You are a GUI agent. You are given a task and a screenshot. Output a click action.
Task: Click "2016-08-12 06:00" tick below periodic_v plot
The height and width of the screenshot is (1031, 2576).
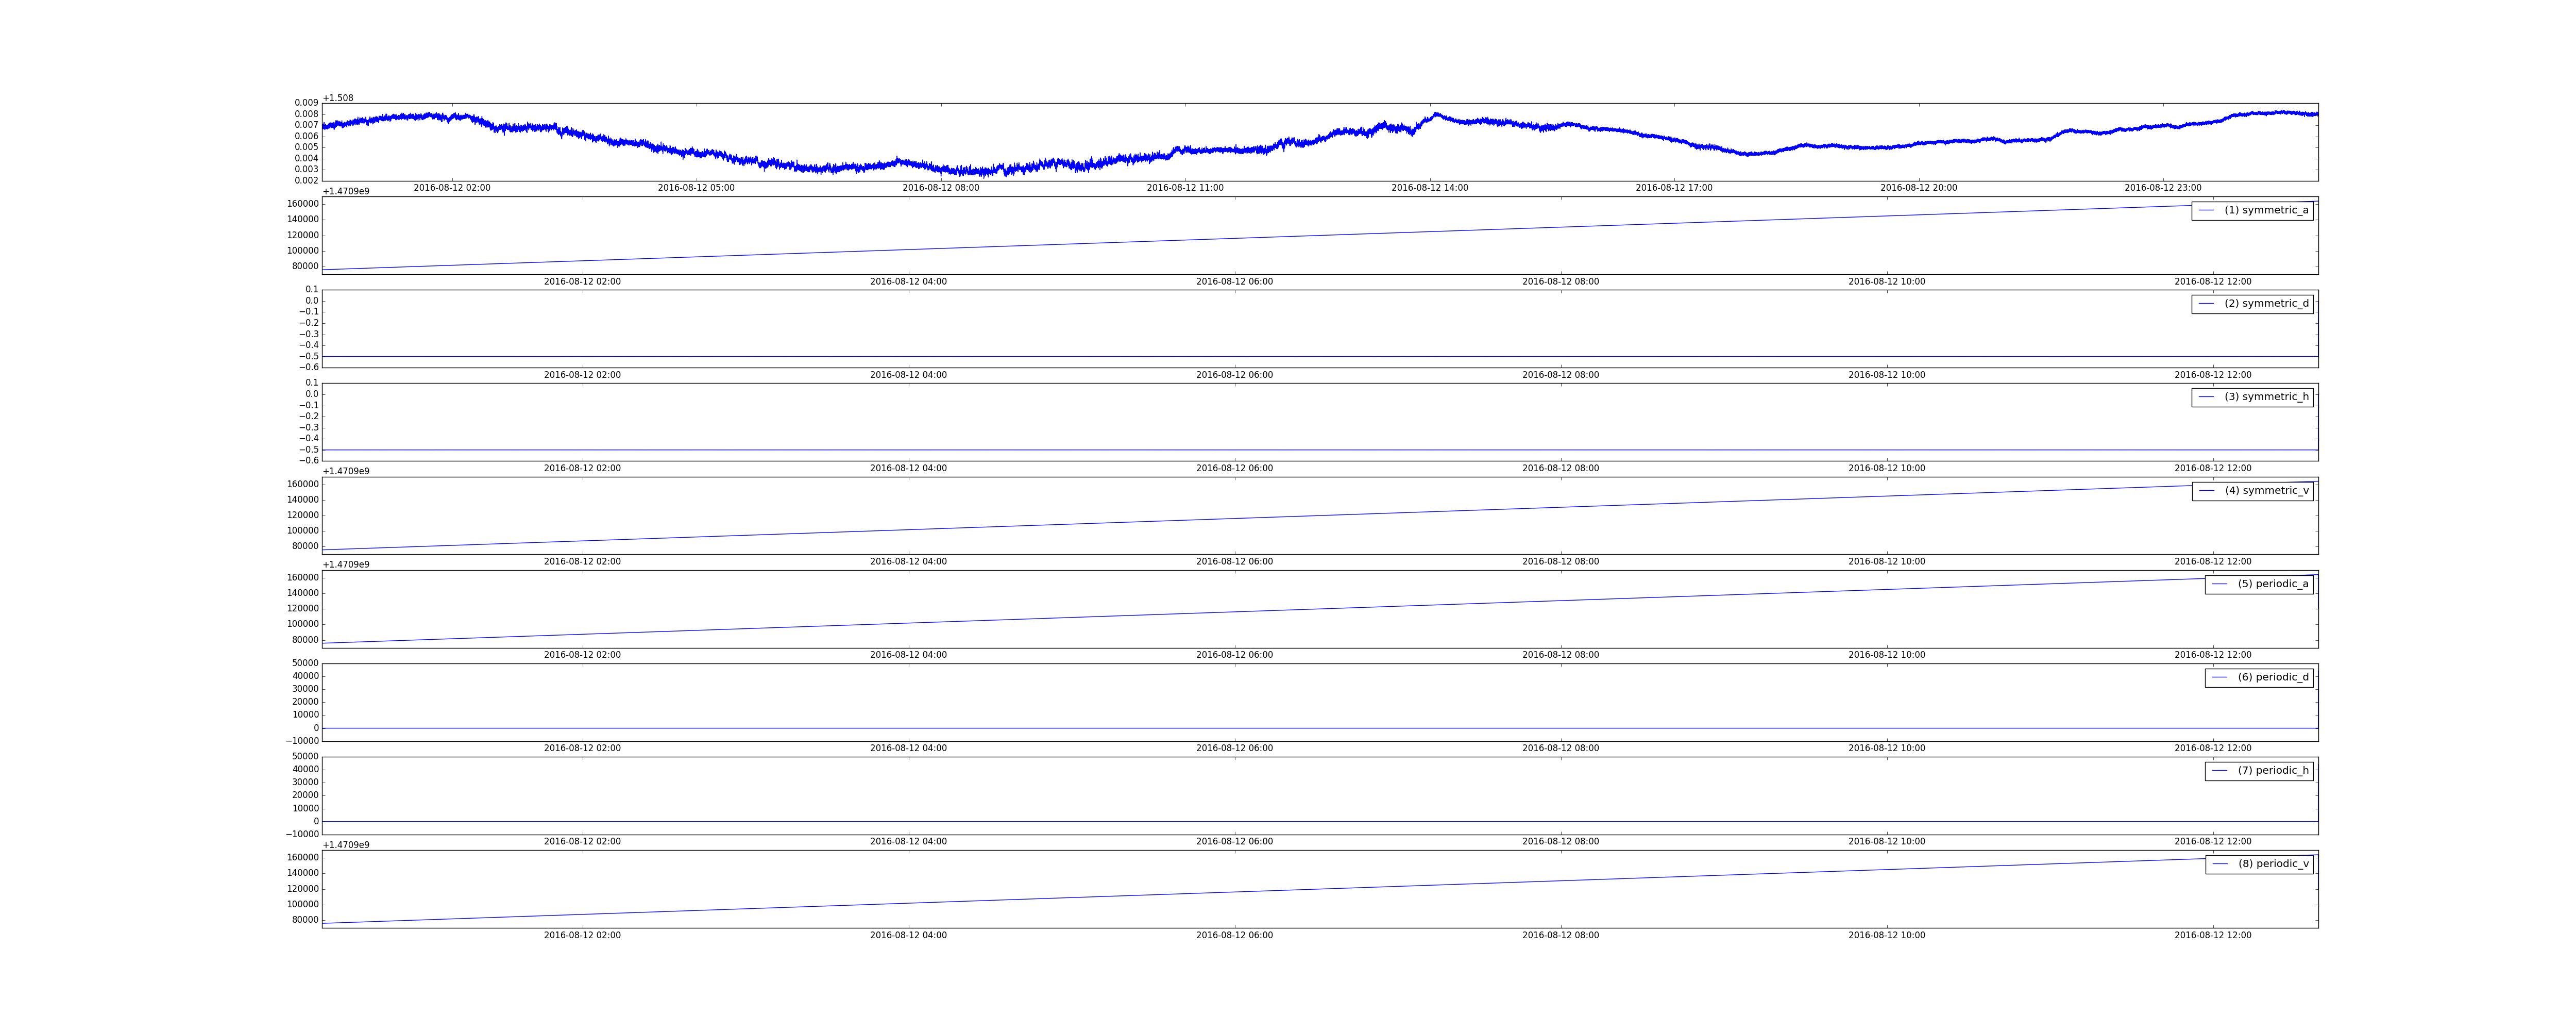[1234, 936]
